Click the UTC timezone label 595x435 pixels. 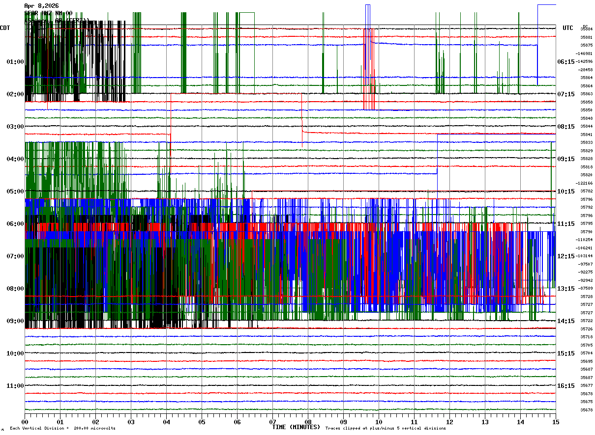click(x=568, y=28)
